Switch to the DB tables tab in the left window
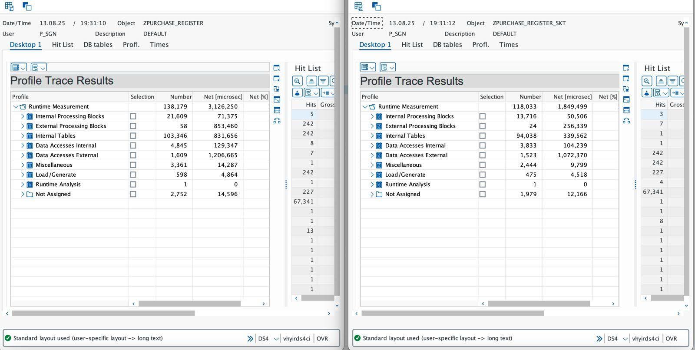 click(98, 44)
